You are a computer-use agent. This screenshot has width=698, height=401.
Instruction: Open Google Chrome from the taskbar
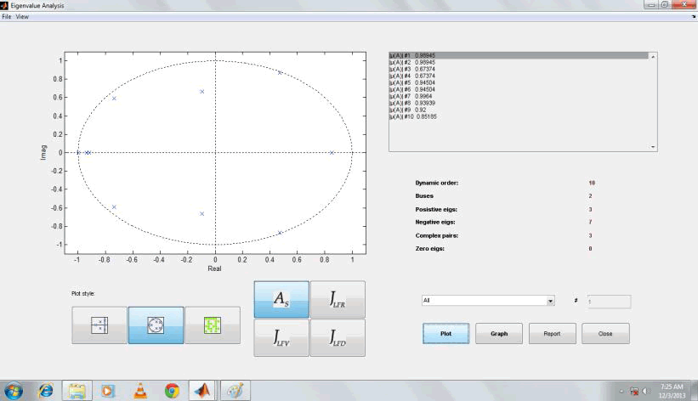[172, 390]
